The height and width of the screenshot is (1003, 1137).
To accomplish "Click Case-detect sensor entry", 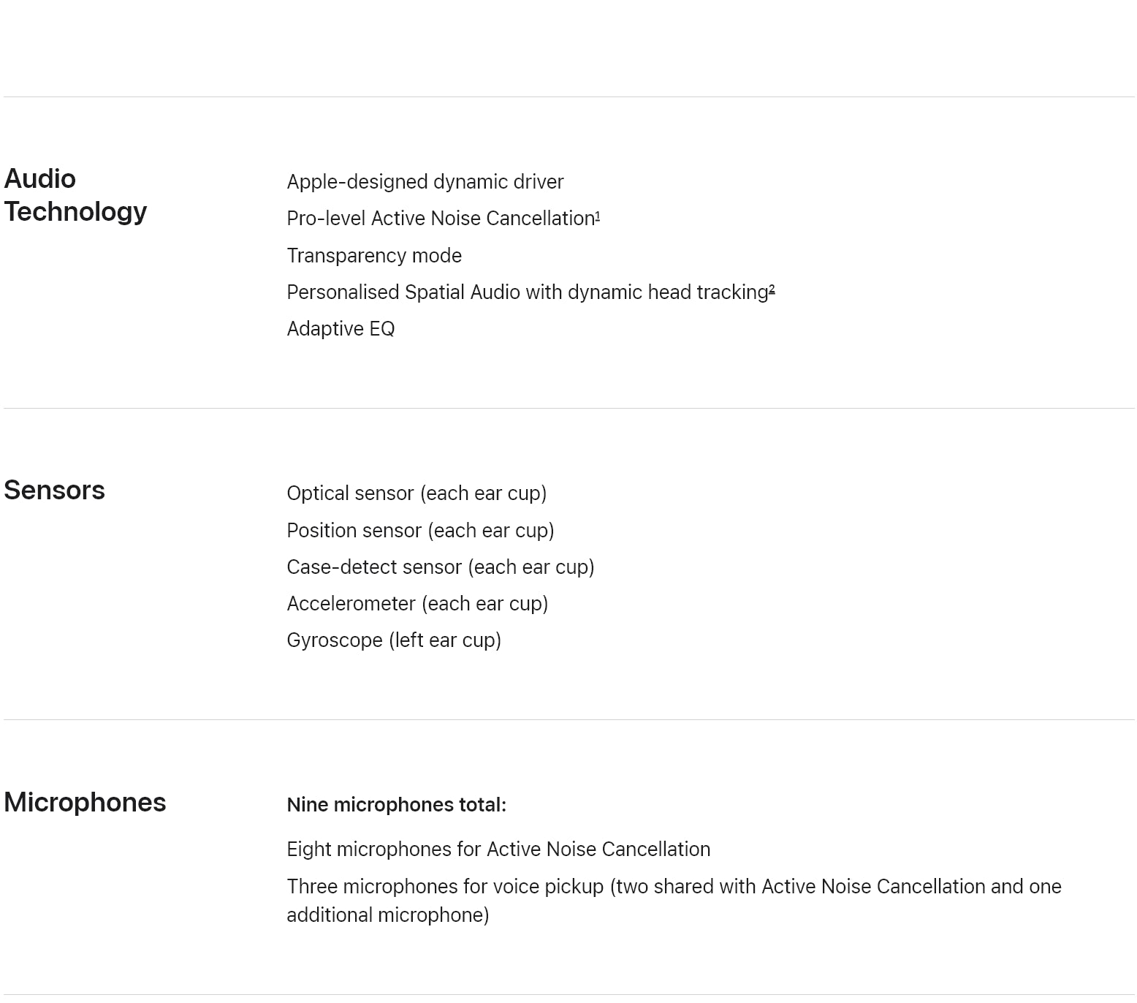I will (441, 567).
